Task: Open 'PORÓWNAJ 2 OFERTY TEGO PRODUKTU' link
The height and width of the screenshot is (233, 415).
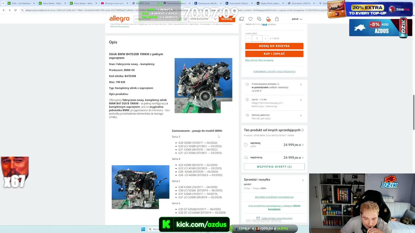Action: [x=274, y=72]
